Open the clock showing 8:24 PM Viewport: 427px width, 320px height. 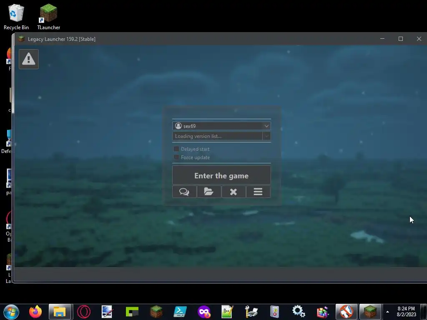[x=406, y=312]
